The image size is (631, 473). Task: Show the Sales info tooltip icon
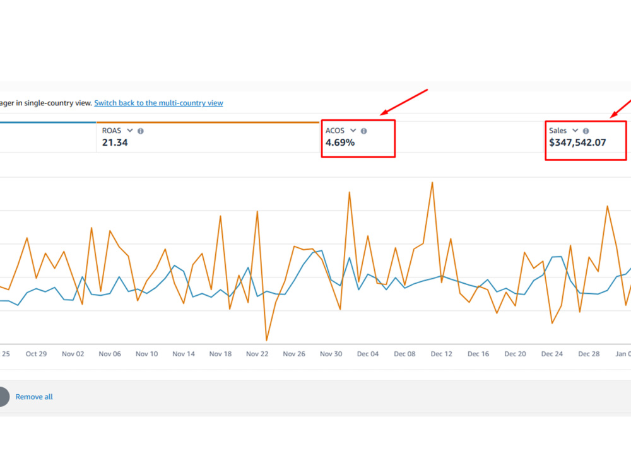(x=586, y=131)
